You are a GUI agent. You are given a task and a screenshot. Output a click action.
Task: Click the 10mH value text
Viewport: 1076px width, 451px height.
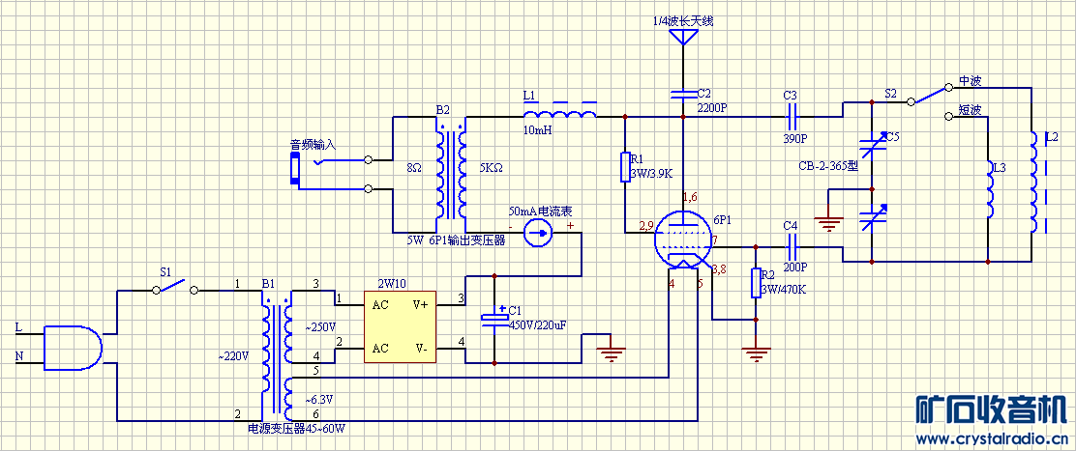click(537, 130)
